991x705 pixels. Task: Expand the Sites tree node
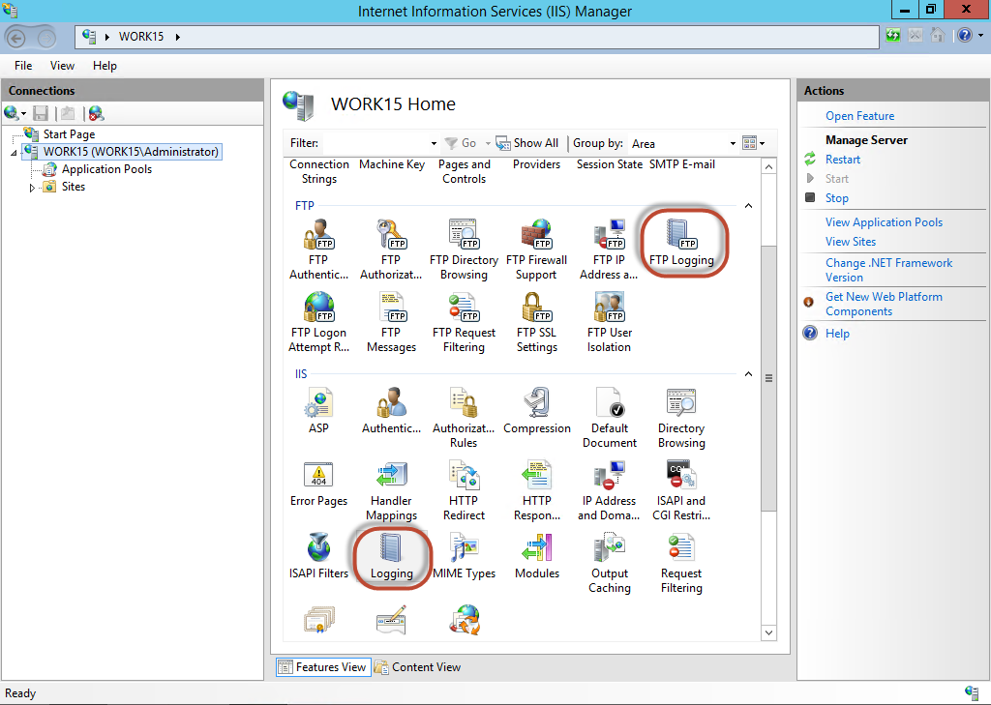[32, 188]
